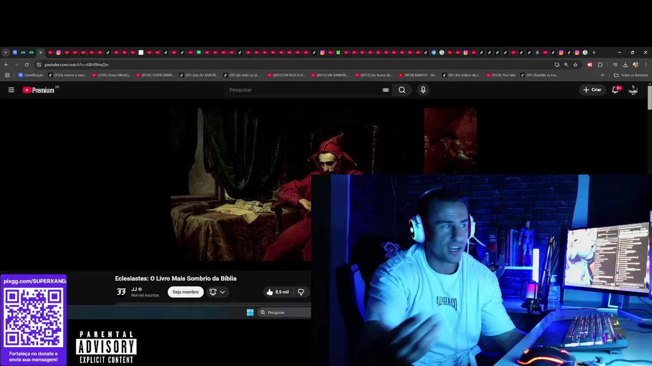Click Seja membro button
The height and width of the screenshot is (366, 652).
185,292
